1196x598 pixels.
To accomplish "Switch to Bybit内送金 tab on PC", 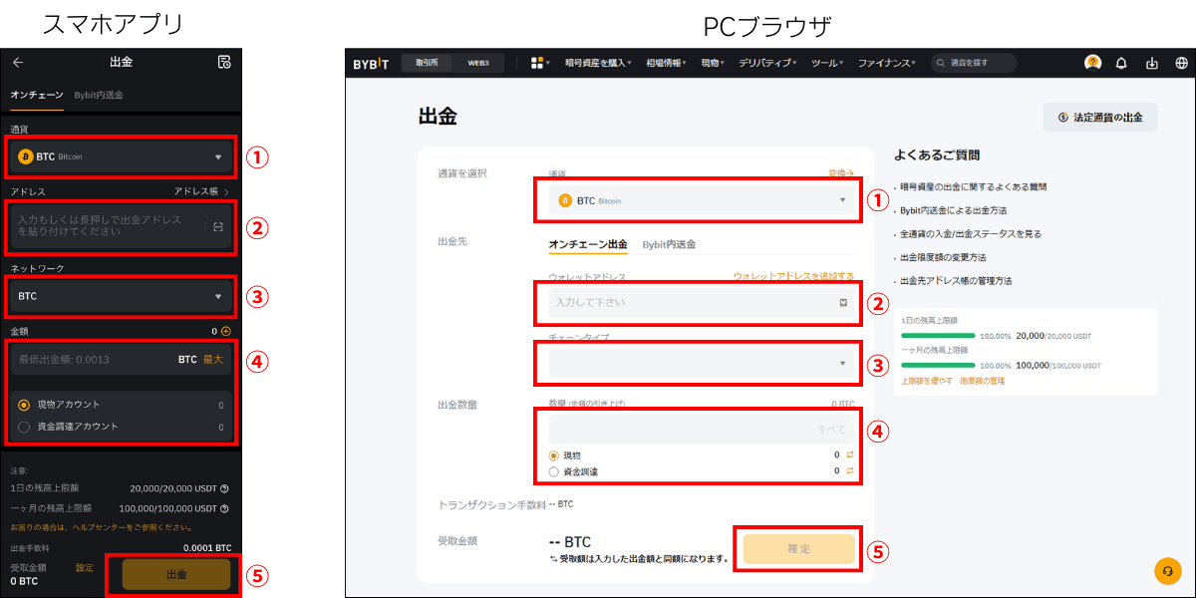I will (669, 244).
